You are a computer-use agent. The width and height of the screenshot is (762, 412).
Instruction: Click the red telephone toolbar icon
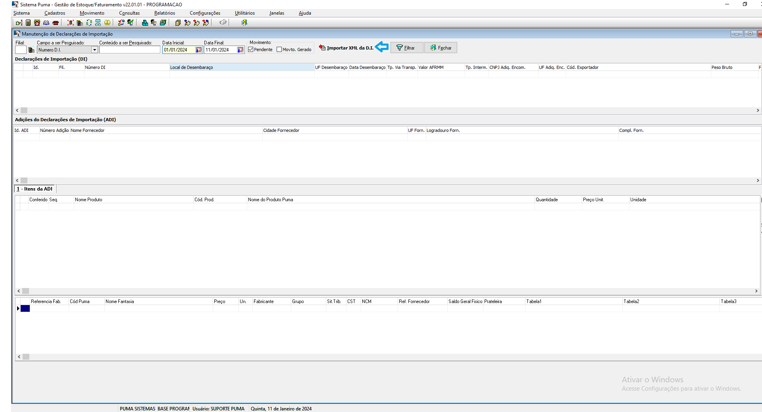[x=56, y=23]
